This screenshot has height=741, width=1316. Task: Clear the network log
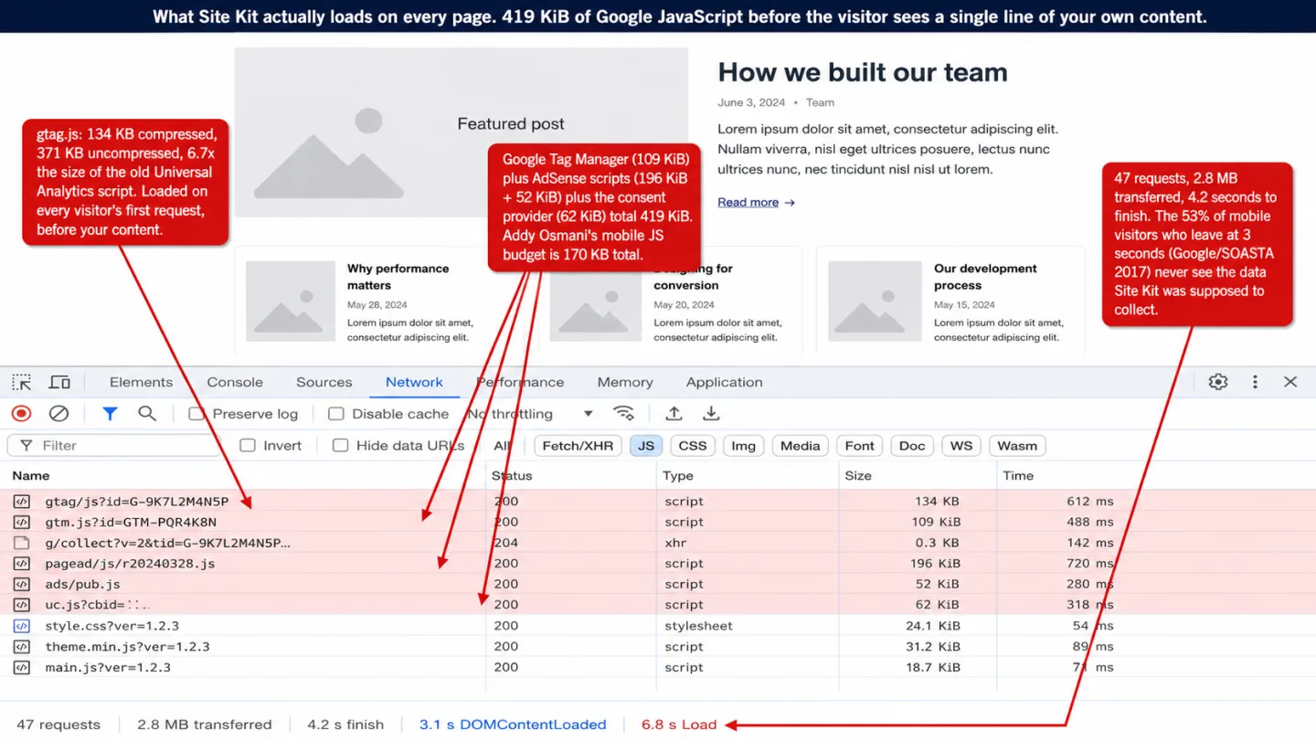58,414
